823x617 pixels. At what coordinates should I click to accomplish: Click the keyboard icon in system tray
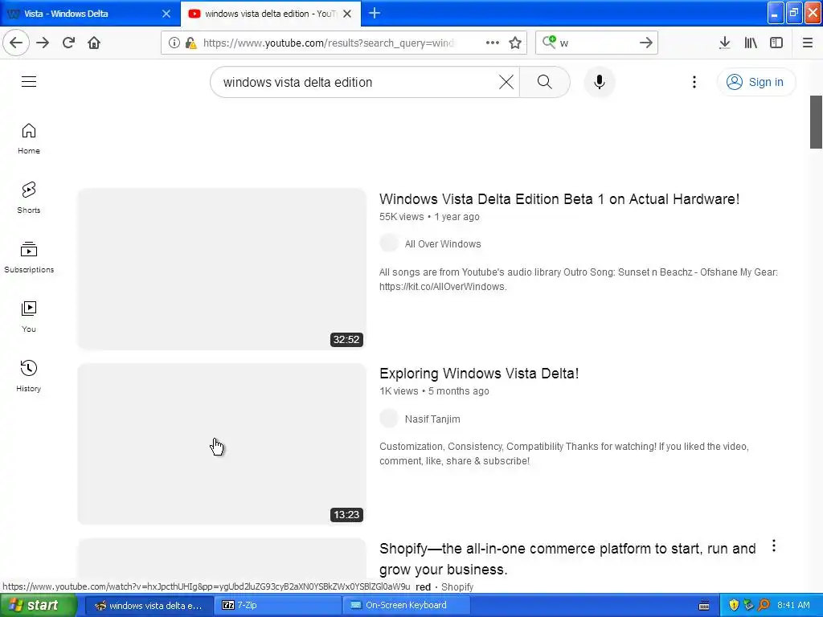[x=704, y=606]
